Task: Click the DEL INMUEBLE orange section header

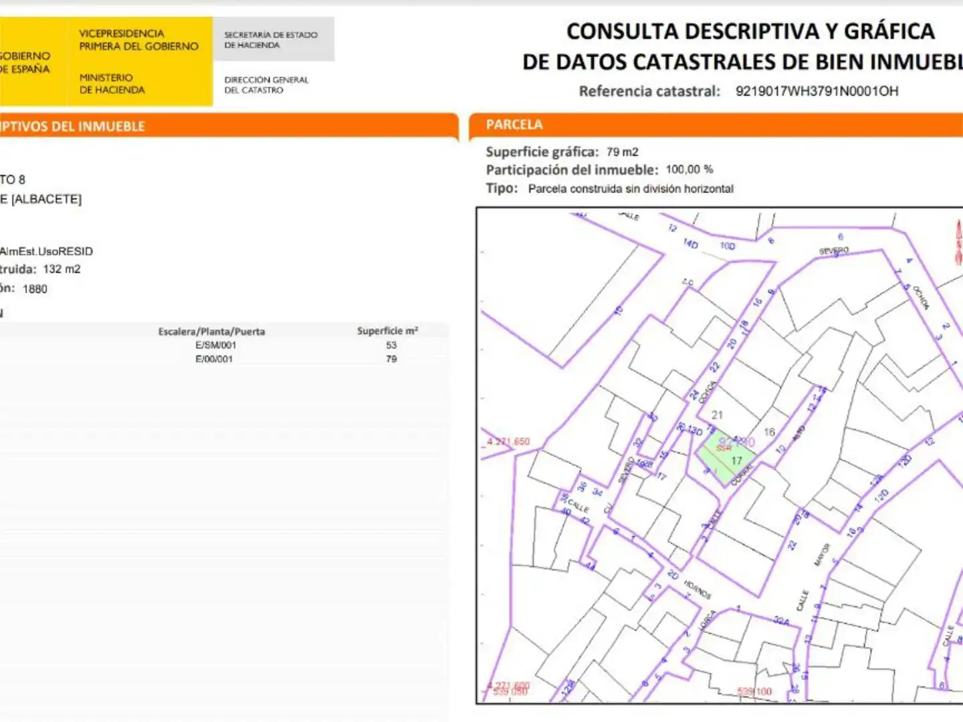Action: click(229, 126)
